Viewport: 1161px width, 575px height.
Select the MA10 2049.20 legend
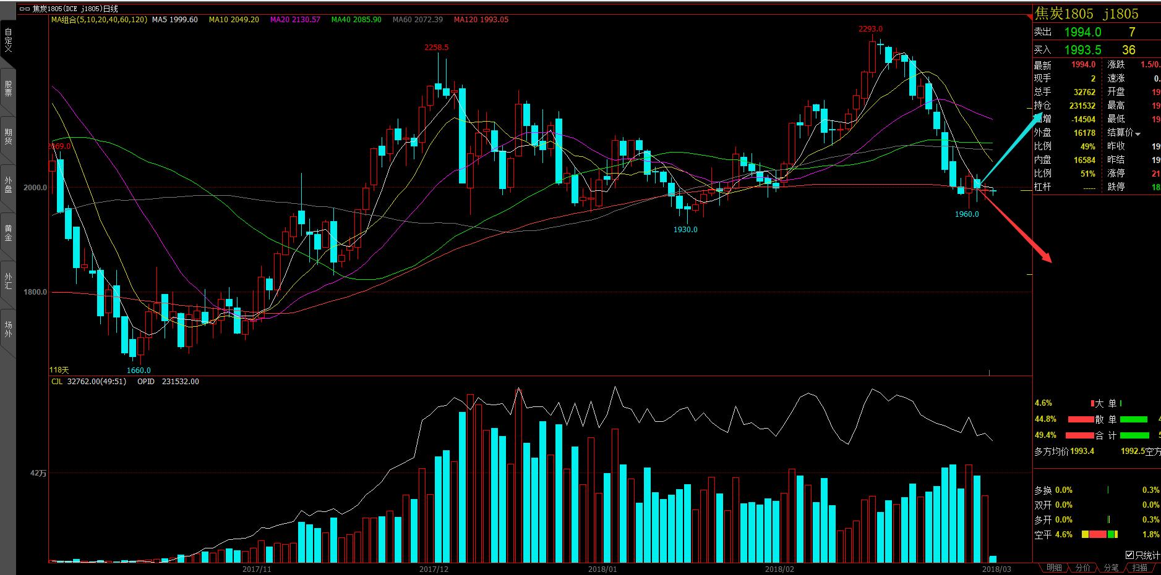tap(234, 20)
